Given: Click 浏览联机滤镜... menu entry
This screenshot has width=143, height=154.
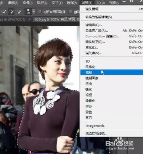Looking at the screenshot, I should point(112,133).
